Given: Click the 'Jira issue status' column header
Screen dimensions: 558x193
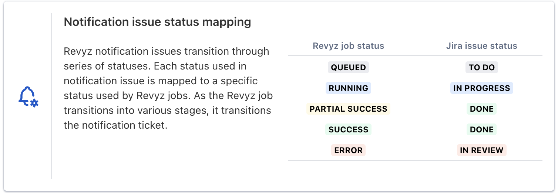Looking at the screenshot, I should point(481,46).
